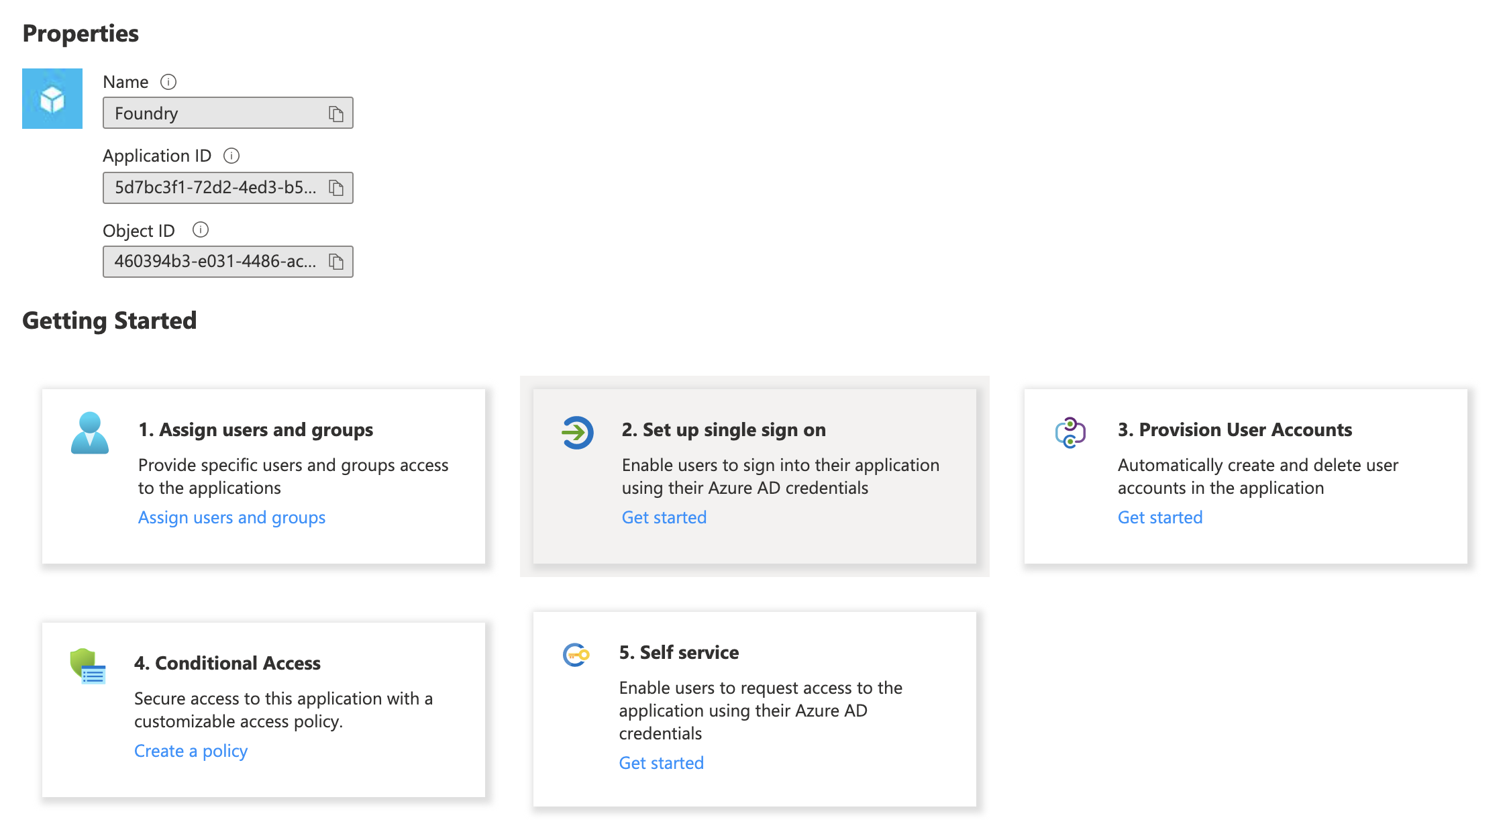Click the '3. Provision User Accounts' heading

click(x=1235, y=429)
